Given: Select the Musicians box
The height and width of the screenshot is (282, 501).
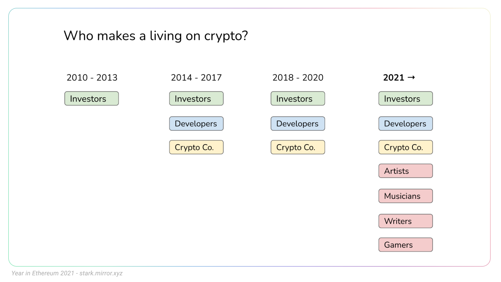Looking at the screenshot, I should point(405,196).
